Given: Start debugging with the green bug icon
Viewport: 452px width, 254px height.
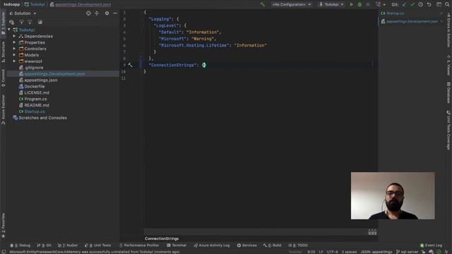Looking at the screenshot, I should tap(359, 4).
